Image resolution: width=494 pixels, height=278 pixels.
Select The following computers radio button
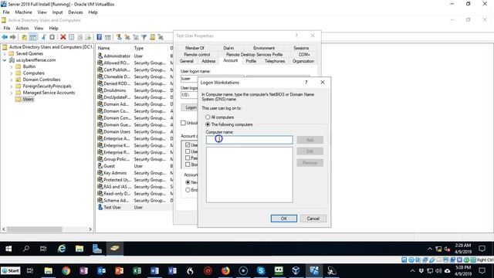coord(208,124)
